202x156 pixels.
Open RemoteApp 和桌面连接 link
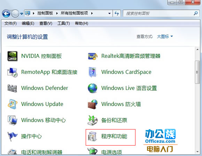49,72
